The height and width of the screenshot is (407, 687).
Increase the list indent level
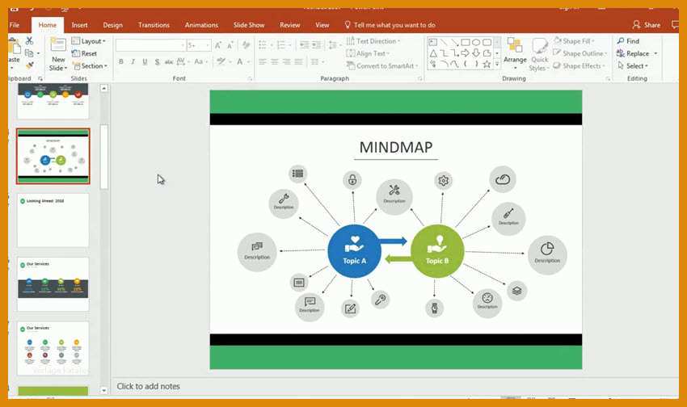tap(316, 45)
